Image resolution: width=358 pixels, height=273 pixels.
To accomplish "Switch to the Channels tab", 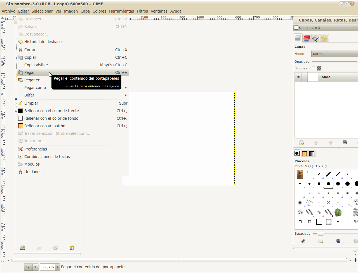I will [x=307, y=38].
